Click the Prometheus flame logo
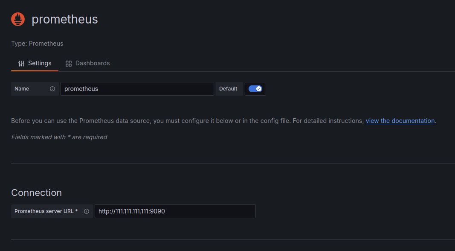Screen dimensions: 455x251 (18, 19)
